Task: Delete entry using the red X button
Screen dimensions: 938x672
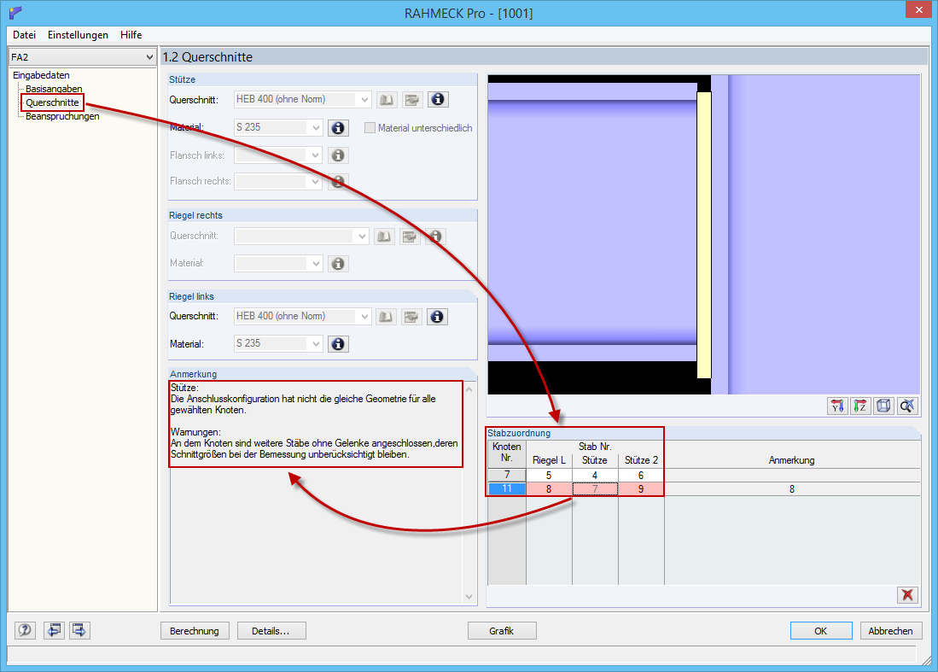Action: (x=907, y=595)
